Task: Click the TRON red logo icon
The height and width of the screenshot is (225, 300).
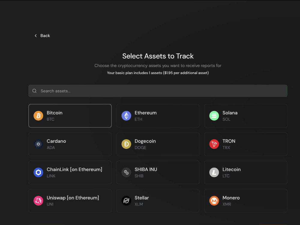Action: 214,144
